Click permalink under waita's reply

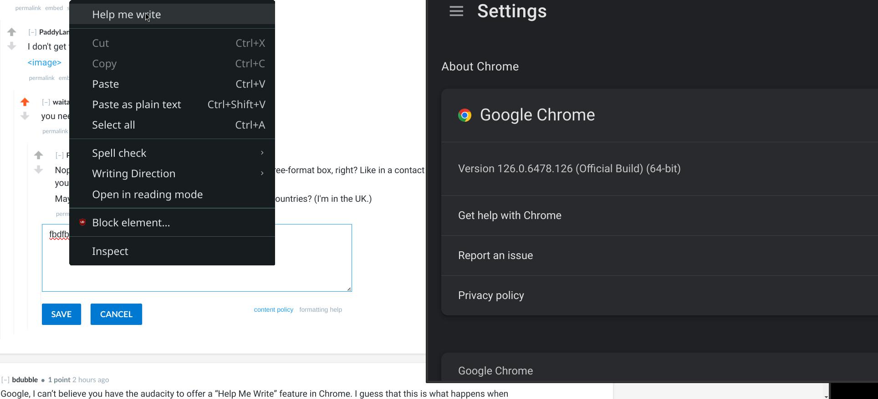(55, 131)
